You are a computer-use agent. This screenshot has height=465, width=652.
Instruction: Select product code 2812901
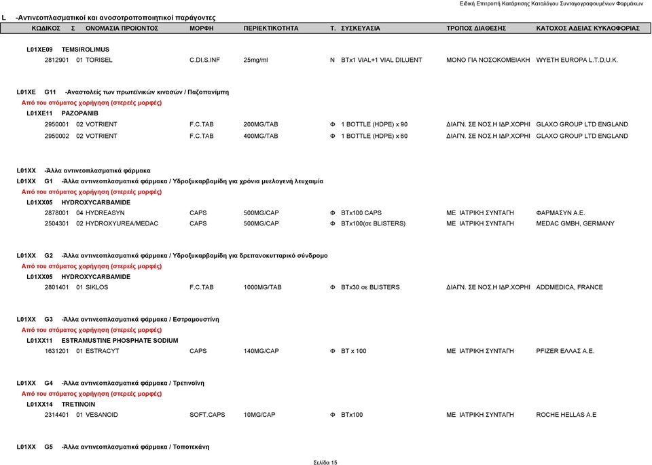[x=57, y=60]
